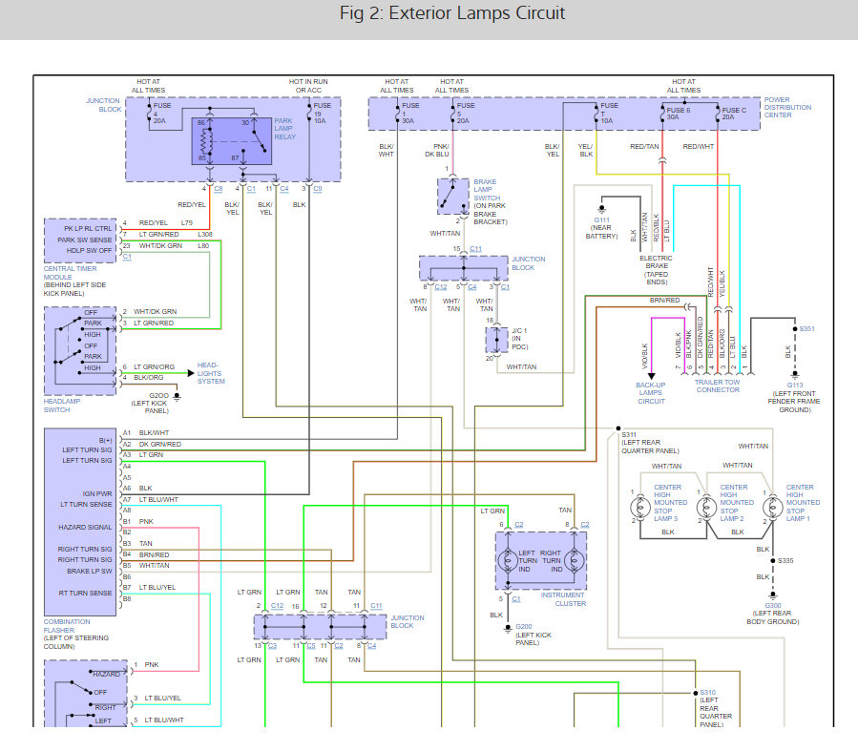Click the Combination Flasher label
Screen dimensions: 858x751
coord(67,626)
